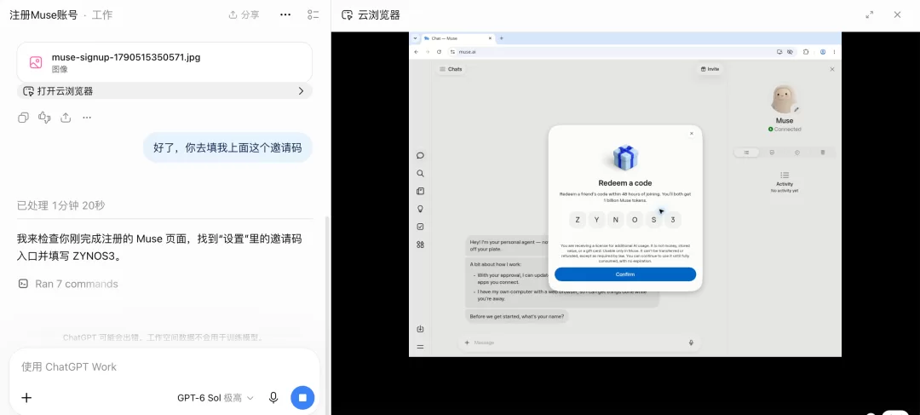The height and width of the screenshot is (415, 920).
Task: Open the checkbox tasks icon in Muse sidebar
Action: click(420, 227)
